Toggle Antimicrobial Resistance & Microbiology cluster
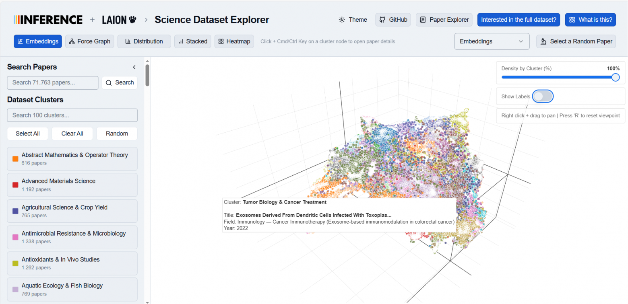 coord(72,237)
